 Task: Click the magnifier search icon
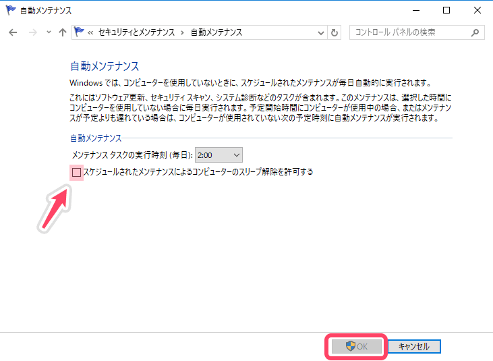point(475,32)
